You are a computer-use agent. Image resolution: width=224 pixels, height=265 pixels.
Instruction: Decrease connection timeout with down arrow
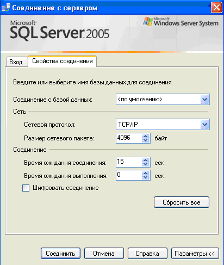[x=145, y=164]
